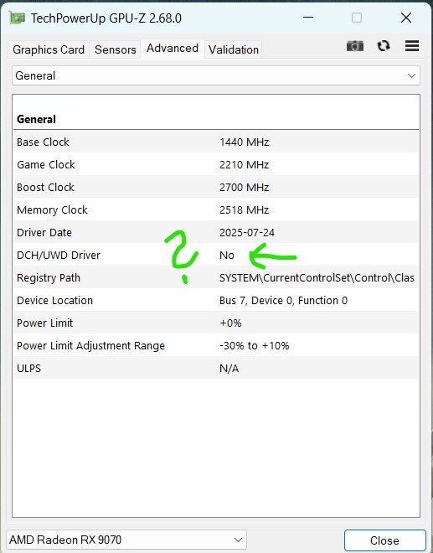Select the Driver Date row
Viewport: 433px width, 553px height.
pyautogui.click(x=216, y=232)
